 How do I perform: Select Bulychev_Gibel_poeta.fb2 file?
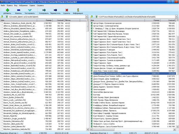(13, 124)
